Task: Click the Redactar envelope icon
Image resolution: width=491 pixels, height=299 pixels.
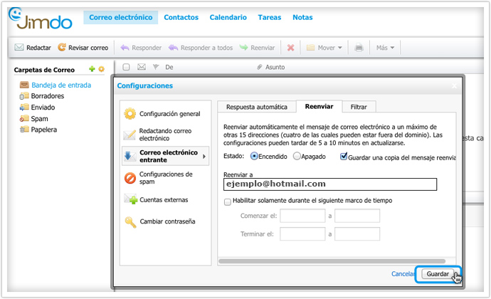Action: coord(19,47)
